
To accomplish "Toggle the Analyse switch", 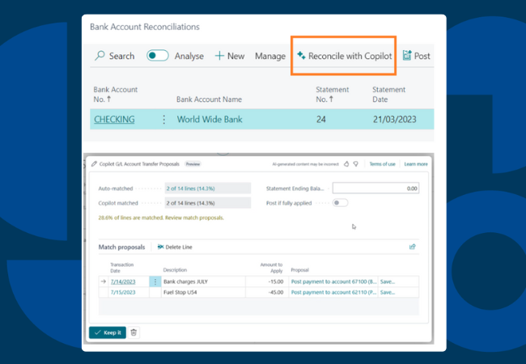I will [x=157, y=56].
